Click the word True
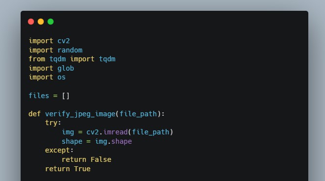Image resolution: width=325 pixels, height=181 pixels. (82, 169)
